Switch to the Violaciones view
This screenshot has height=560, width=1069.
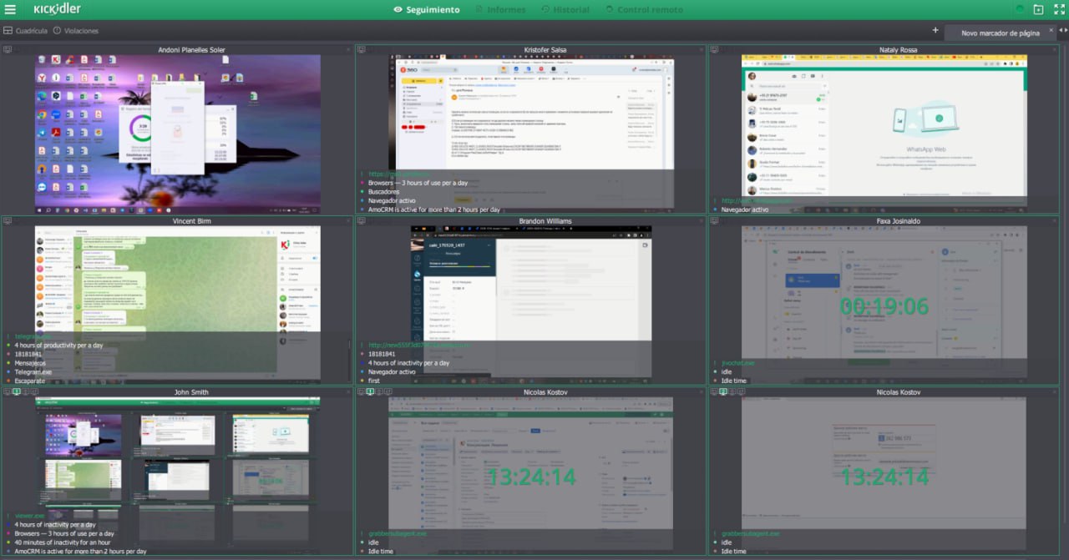pyautogui.click(x=75, y=31)
